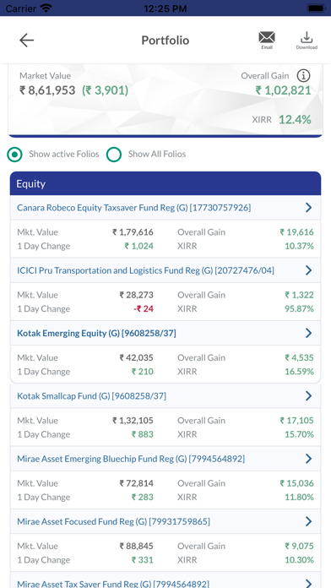Open ICICI Pru Transportation fund chevron

point(308,270)
